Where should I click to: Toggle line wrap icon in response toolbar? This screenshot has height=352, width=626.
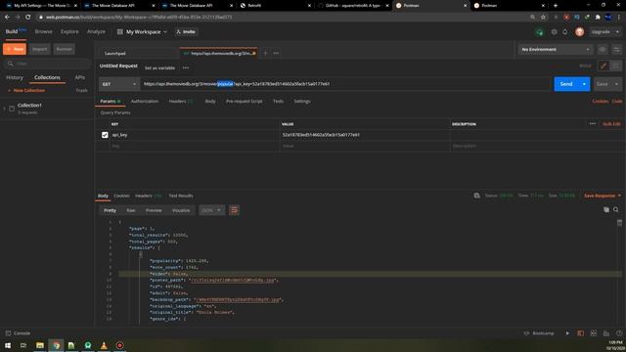pos(235,210)
